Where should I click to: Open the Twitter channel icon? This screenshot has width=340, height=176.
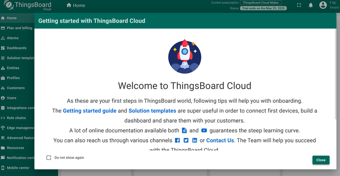click(186, 140)
